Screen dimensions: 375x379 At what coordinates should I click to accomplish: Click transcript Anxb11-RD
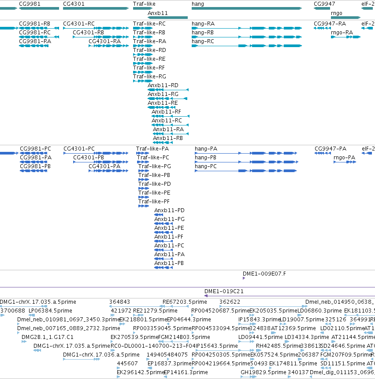coord(168,90)
